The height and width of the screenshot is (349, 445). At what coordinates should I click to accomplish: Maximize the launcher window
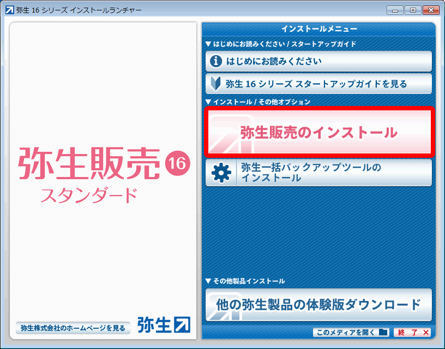click(413, 10)
